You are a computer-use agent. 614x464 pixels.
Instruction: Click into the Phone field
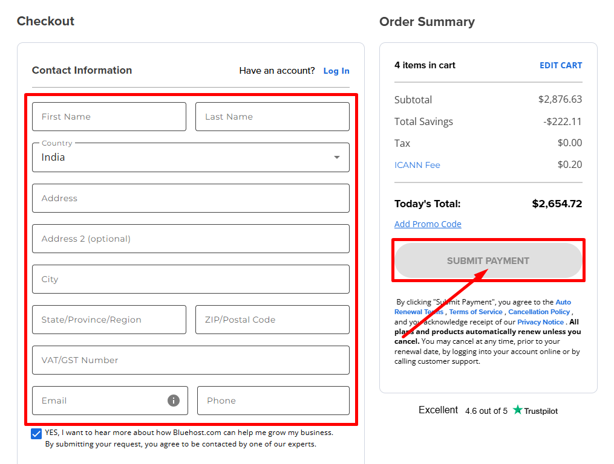(x=273, y=400)
